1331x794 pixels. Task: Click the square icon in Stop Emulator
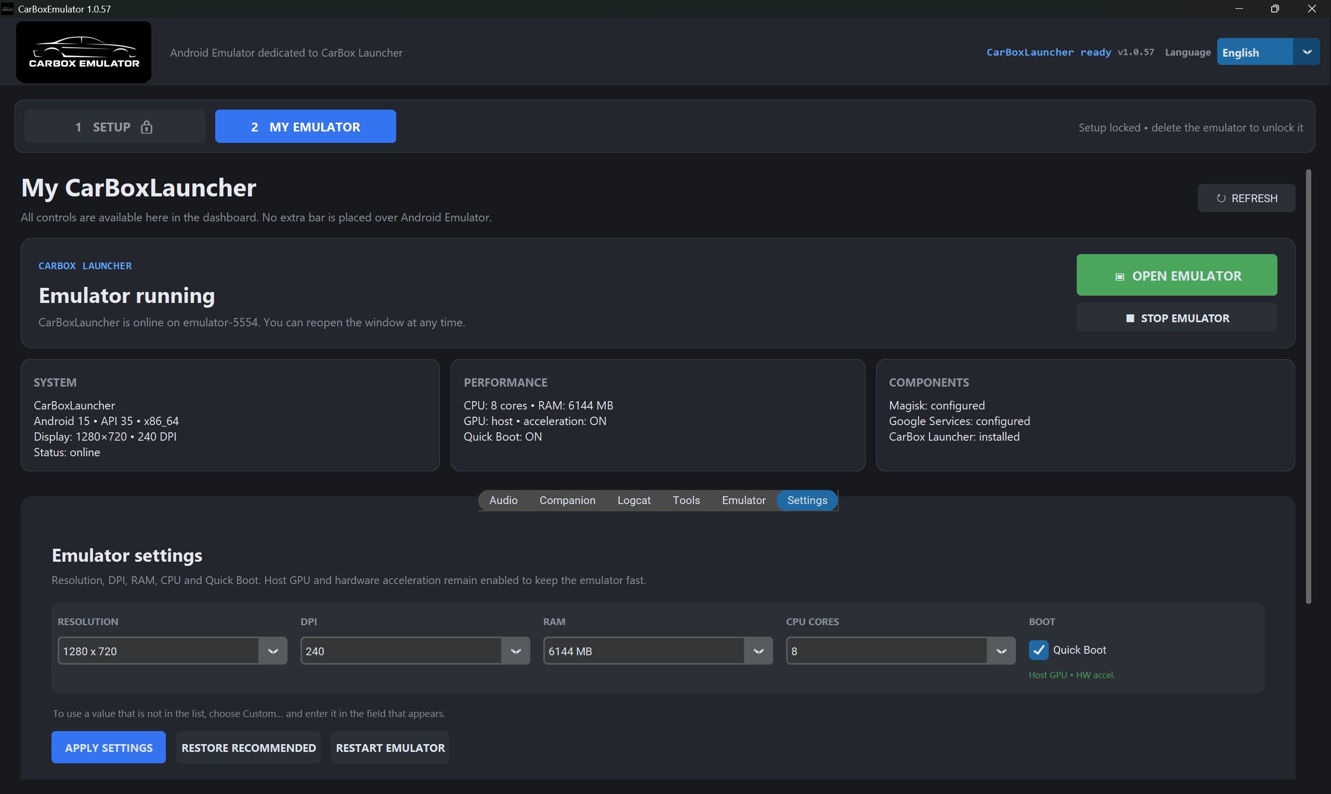tap(1130, 319)
